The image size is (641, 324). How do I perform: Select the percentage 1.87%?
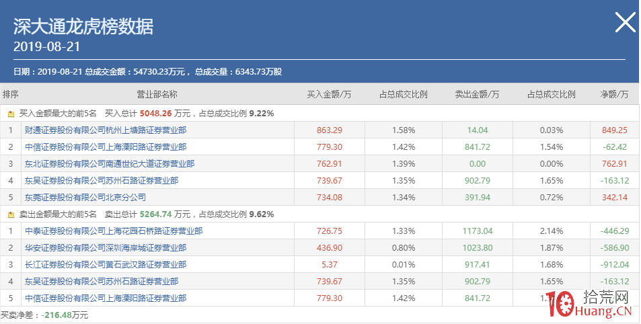click(x=552, y=248)
